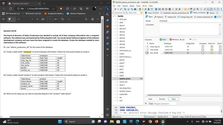Toggle Unsigned checkbox for first_name

tap(203, 50)
